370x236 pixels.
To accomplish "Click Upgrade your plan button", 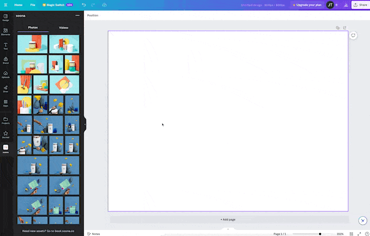I will tap(307, 5).
